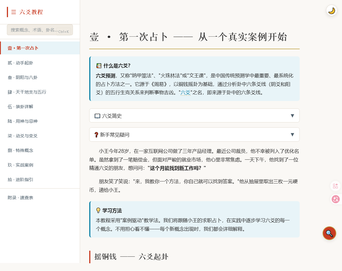Click the 六爻教程 sidebar title

[31, 12]
